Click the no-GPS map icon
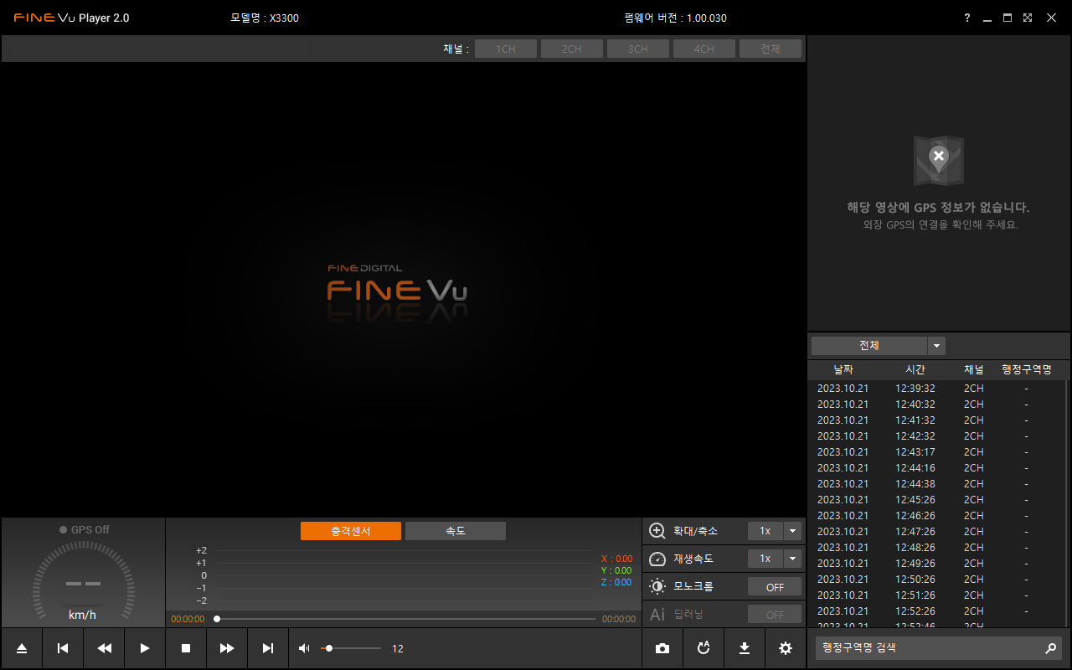The image size is (1072, 670). pos(938,161)
